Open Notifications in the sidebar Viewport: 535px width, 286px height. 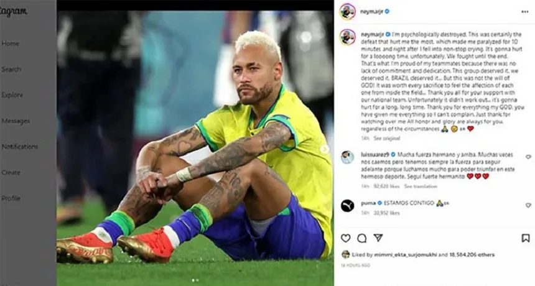pos(20,147)
